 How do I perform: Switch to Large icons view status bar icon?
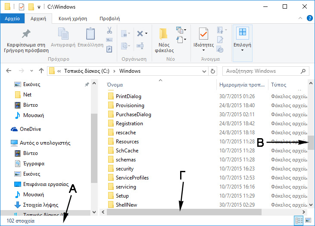(x=308, y=220)
